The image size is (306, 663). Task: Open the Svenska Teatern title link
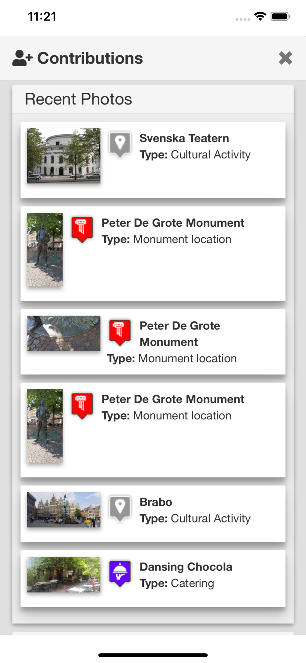click(184, 138)
